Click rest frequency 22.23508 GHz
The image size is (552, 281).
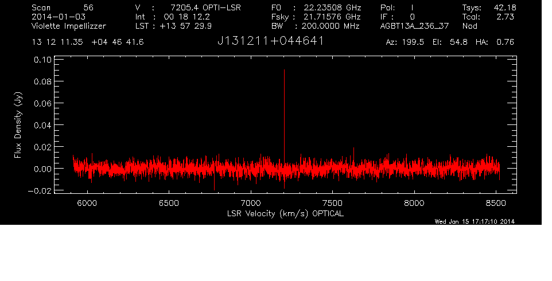coord(332,7)
